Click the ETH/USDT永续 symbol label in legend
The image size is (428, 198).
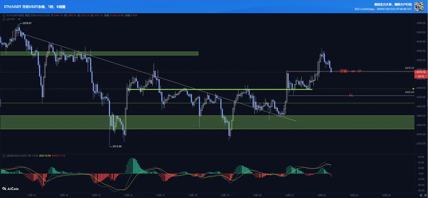(15, 15)
